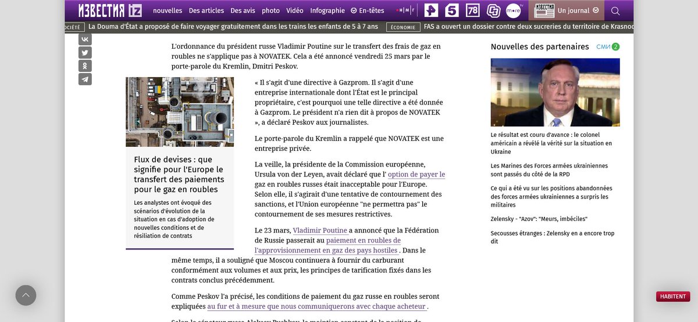Click the back-to-top arrow button

click(x=26, y=295)
